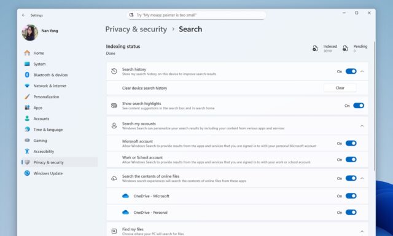Click 'Work or School account' label

click(x=142, y=157)
